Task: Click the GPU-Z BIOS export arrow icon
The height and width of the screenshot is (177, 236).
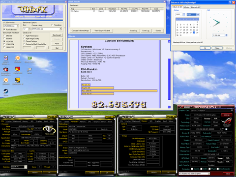Action: [x=222, y=129]
